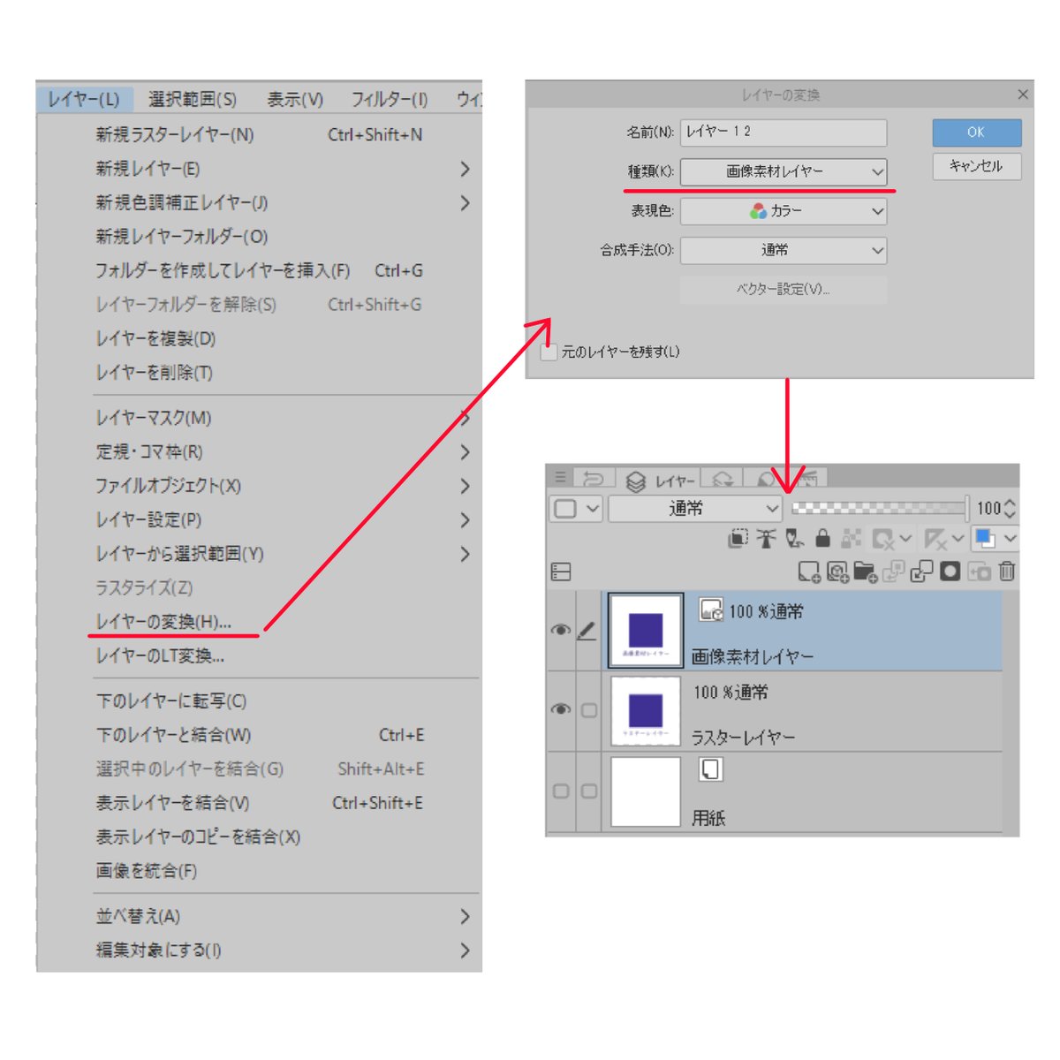Open the レイヤー(L) menu
1060x1060 pixels.
(84, 99)
